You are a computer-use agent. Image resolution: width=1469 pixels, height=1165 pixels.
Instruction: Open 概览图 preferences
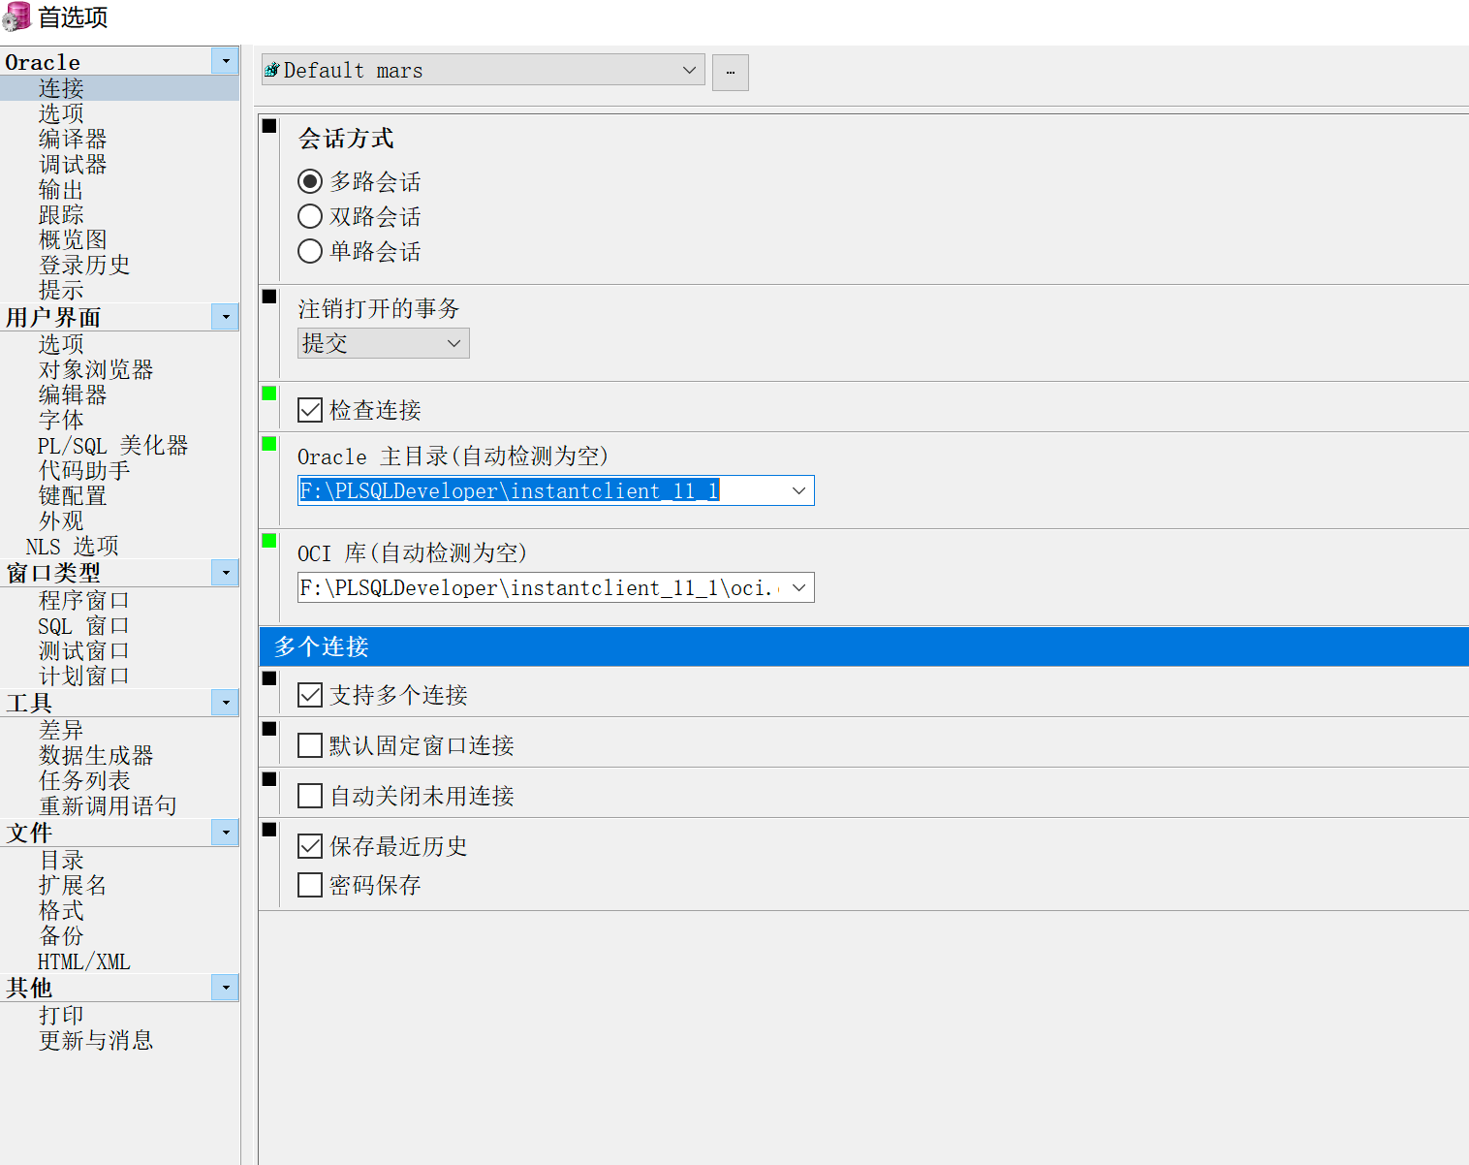[x=73, y=239]
